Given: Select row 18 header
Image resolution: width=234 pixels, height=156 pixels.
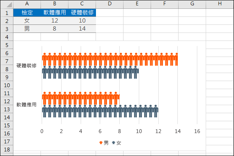Looking at the screenshot, I should tap(7, 149).
